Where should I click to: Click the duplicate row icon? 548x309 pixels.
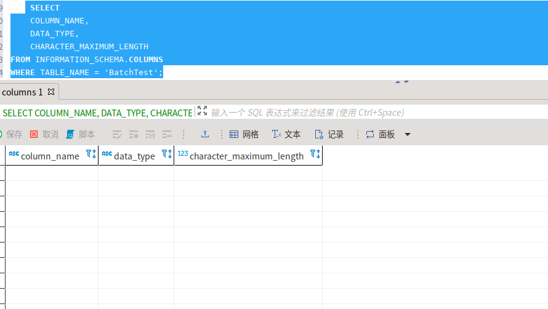pyautogui.click(x=150, y=134)
